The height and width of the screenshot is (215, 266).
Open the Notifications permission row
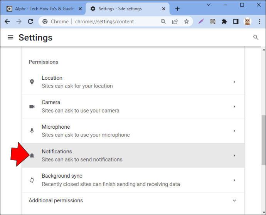(133, 156)
